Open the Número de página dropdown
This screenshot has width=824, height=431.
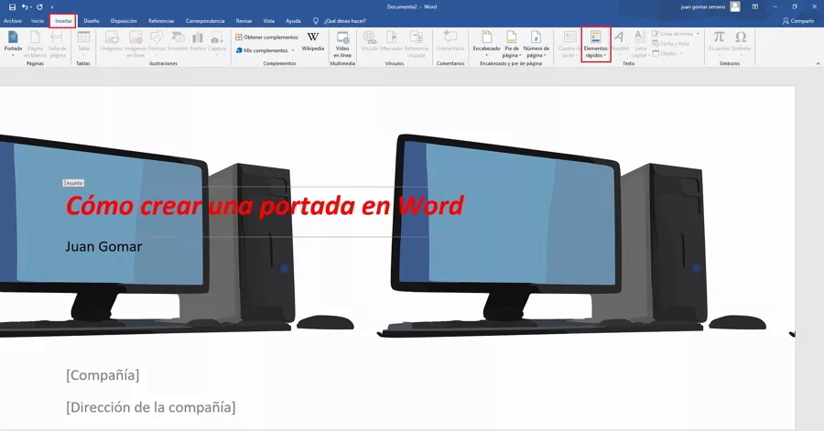tap(536, 44)
